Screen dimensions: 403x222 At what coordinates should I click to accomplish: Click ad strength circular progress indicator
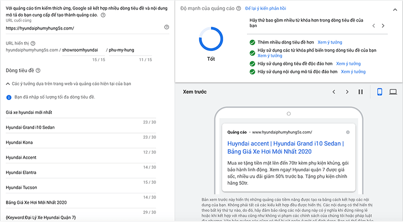tap(211, 39)
